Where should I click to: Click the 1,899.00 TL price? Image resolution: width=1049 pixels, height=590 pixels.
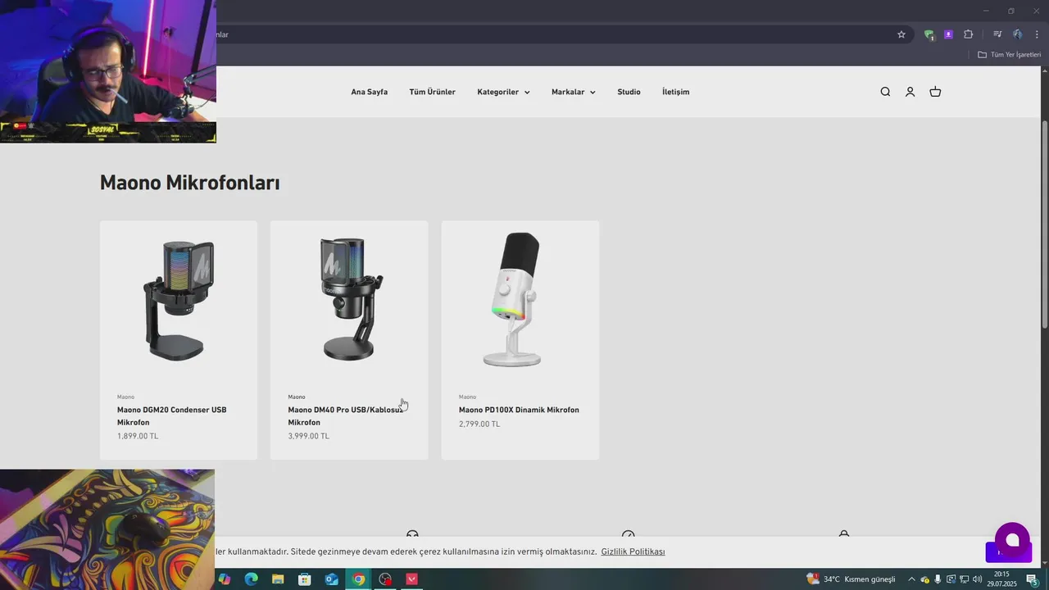click(138, 436)
